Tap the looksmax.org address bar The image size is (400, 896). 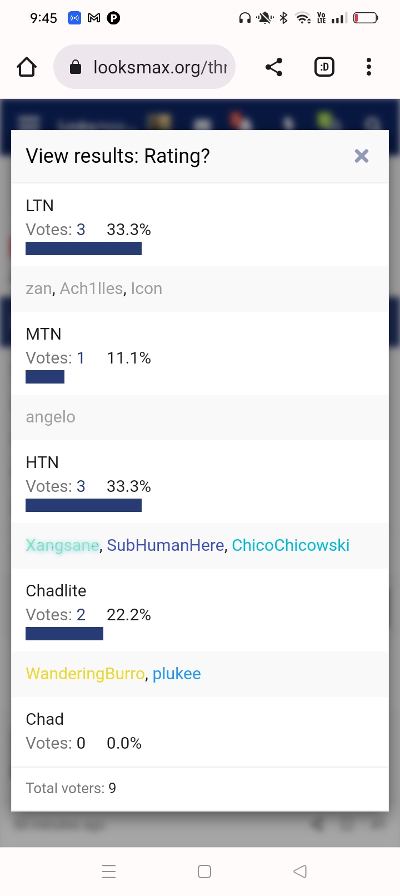(x=144, y=67)
